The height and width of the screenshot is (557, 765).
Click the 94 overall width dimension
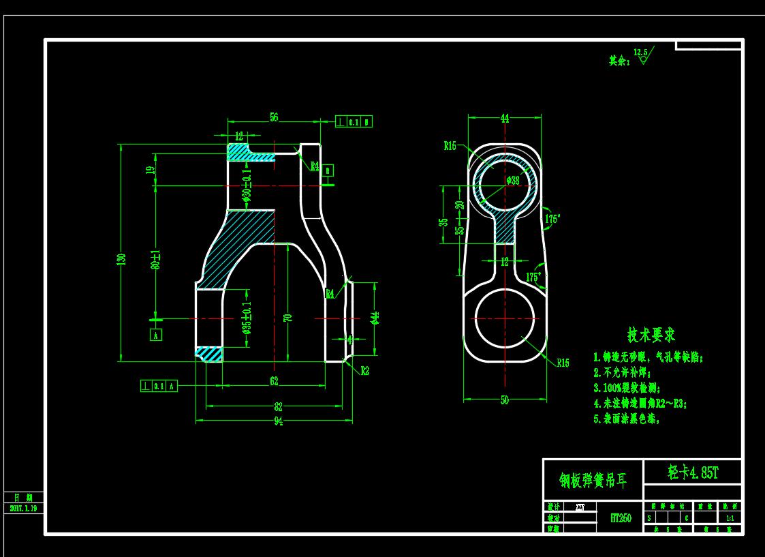pyautogui.click(x=278, y=421)
